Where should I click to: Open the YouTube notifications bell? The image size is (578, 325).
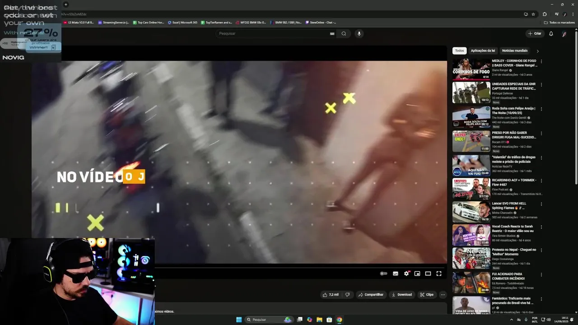(x=551, y=33)
